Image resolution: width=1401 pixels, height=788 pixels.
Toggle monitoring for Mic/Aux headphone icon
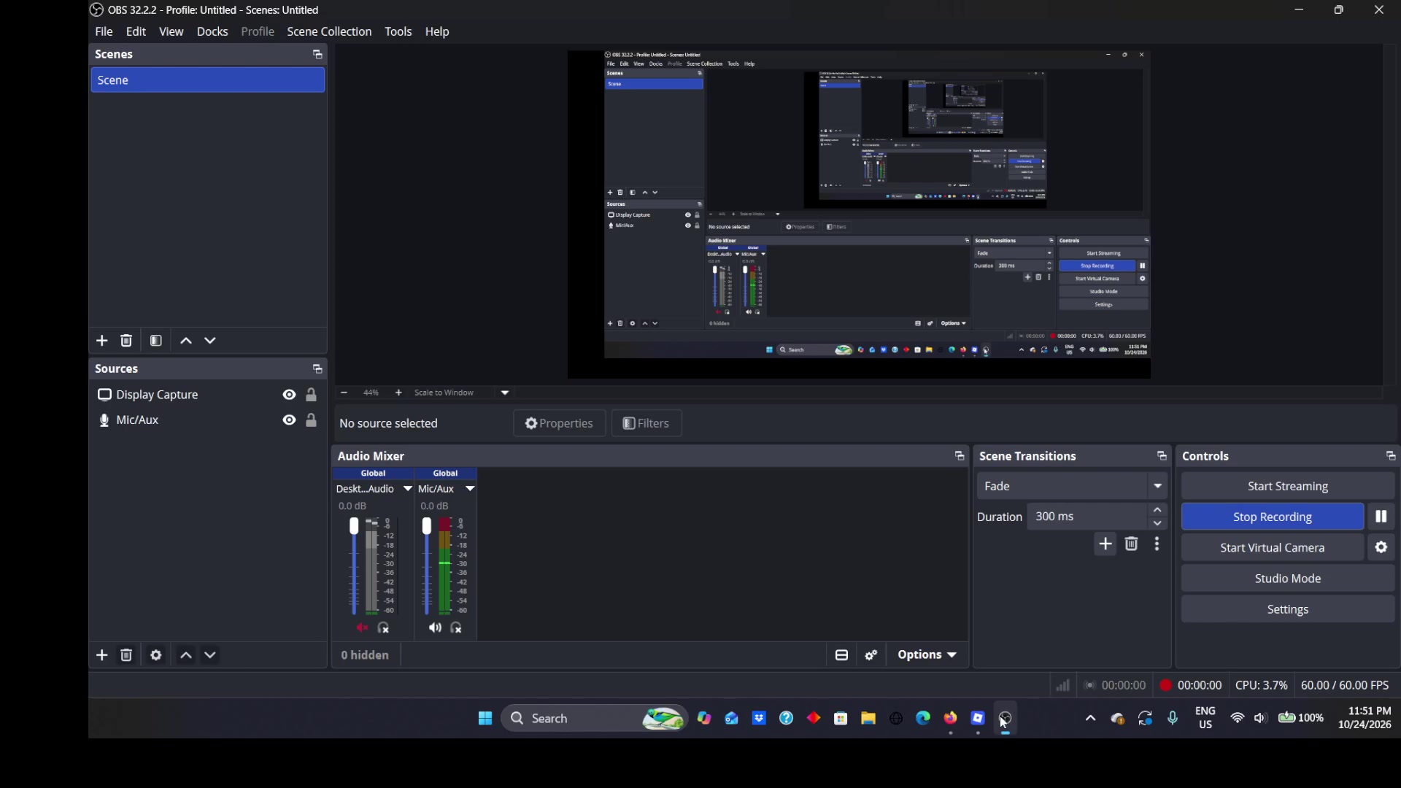457,629
